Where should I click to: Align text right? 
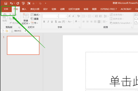point(91,22)
